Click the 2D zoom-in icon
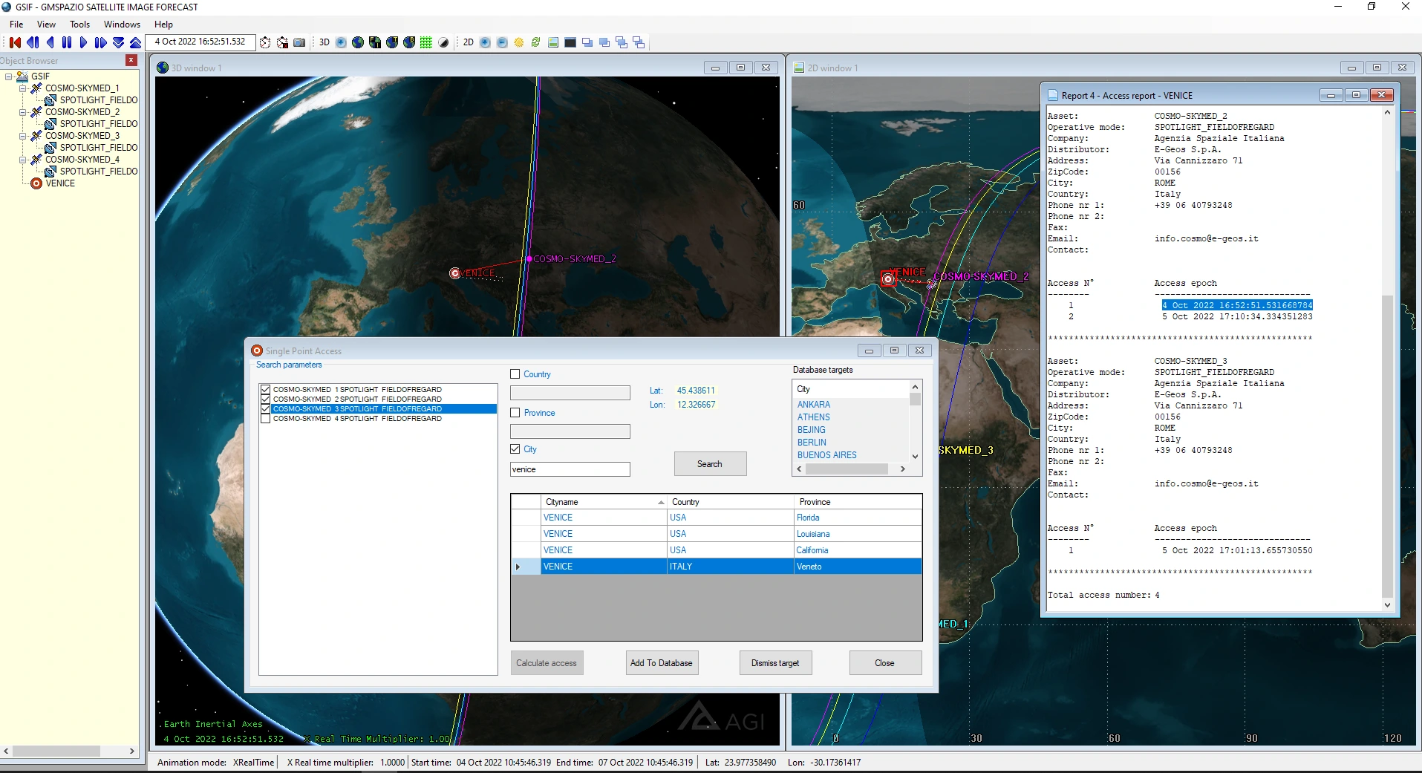The height and width of the screenshot is (773, 1422). tap(485, 42)
